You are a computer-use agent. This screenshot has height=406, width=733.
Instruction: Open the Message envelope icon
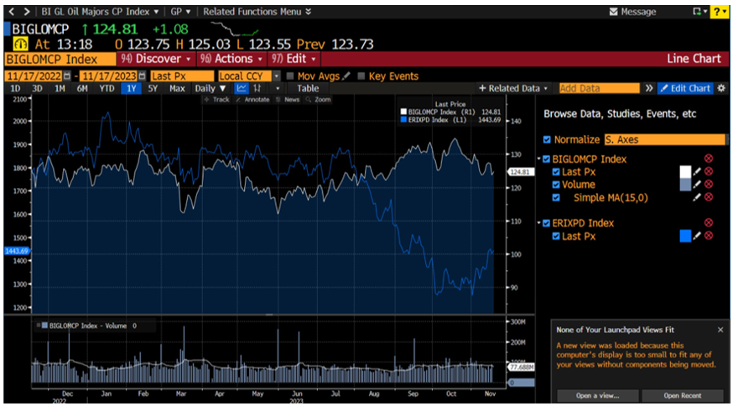pyautogui.click(x=614, y=12)
